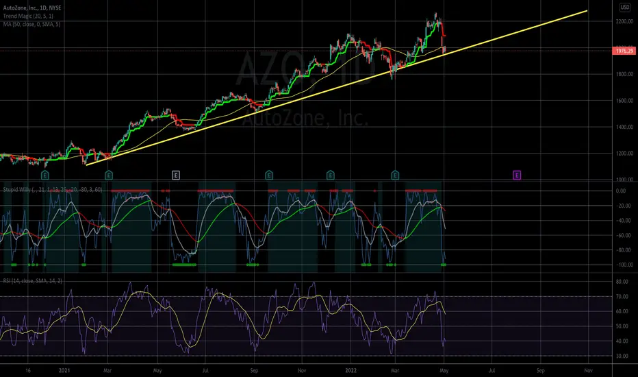
Task: Click the Sep 2021 earnings E marker
Action: click(269, 175)
